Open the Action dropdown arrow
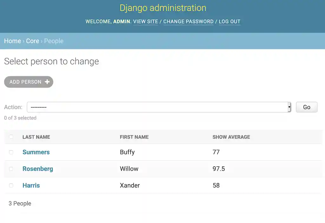325x223 pixels. 289,107
